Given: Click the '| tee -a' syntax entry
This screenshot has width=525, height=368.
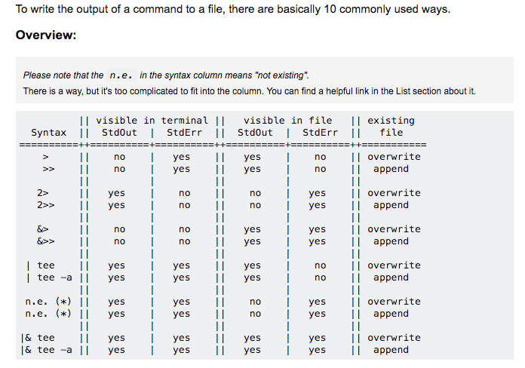Looking at the screenshot, I should [x=49, y=278].
